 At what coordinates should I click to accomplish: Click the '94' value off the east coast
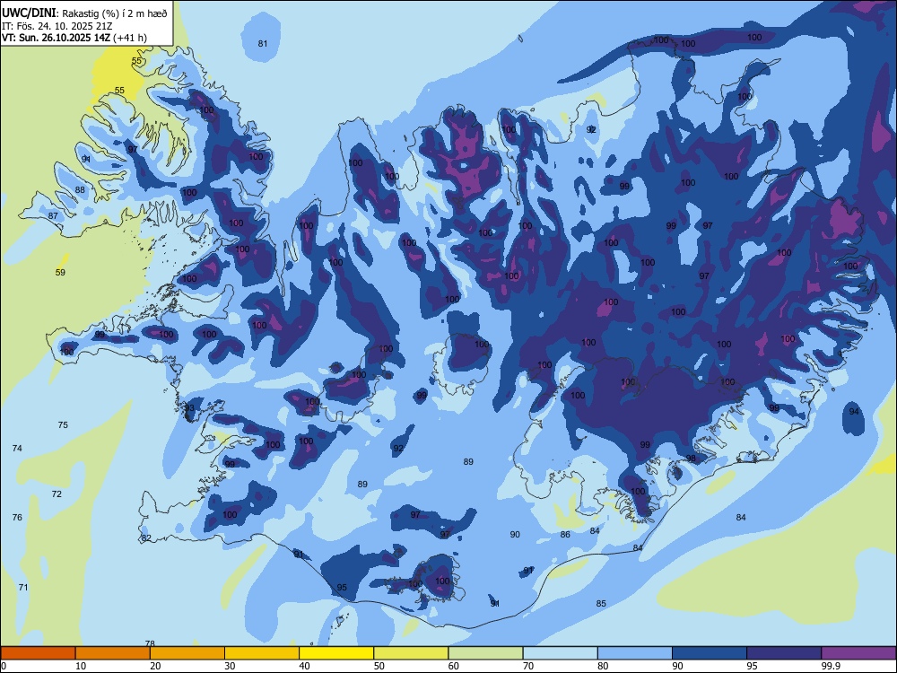point(854,412)
